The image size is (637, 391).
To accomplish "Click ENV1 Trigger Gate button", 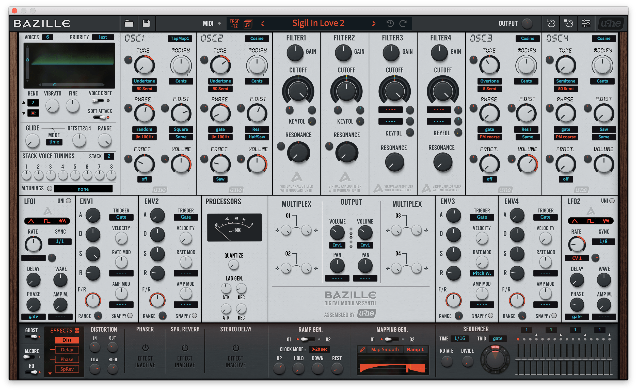I will pyautogui.click(x=121, y=217).
